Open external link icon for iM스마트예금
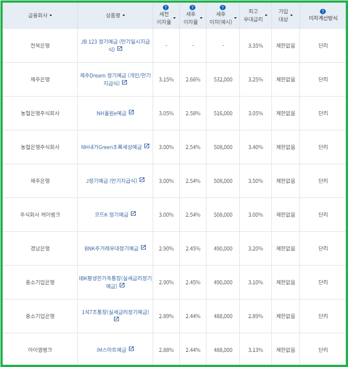This screenshot has height=367, width=348. pos(131,349)
